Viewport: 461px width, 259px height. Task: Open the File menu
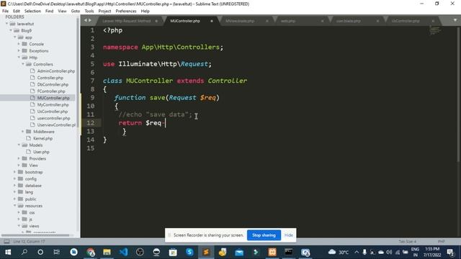pos(5,11)
